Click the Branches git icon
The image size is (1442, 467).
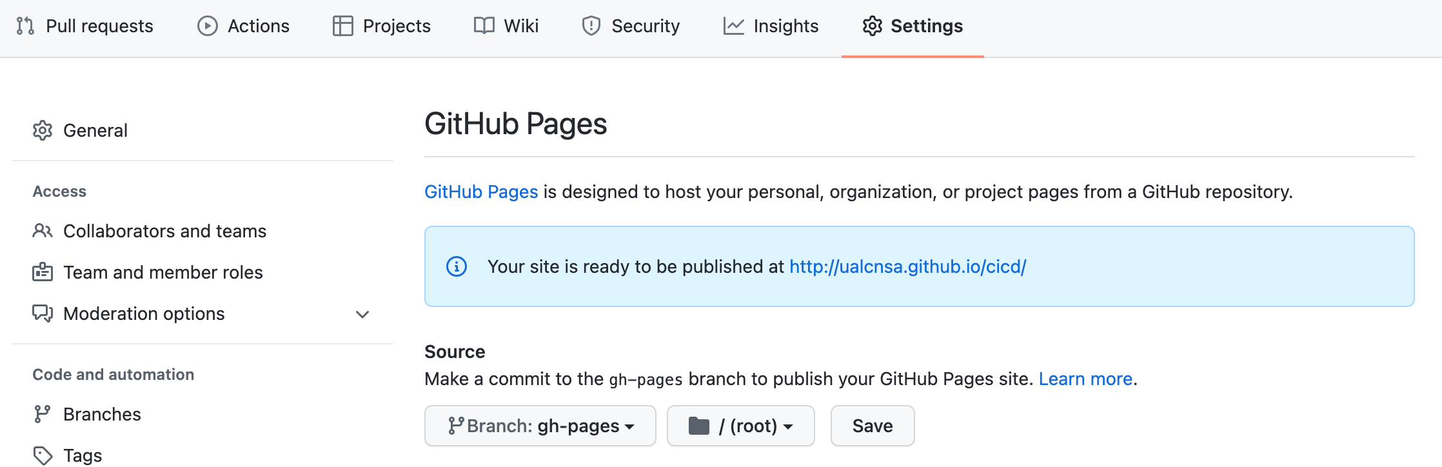click(x=43, y=414)
